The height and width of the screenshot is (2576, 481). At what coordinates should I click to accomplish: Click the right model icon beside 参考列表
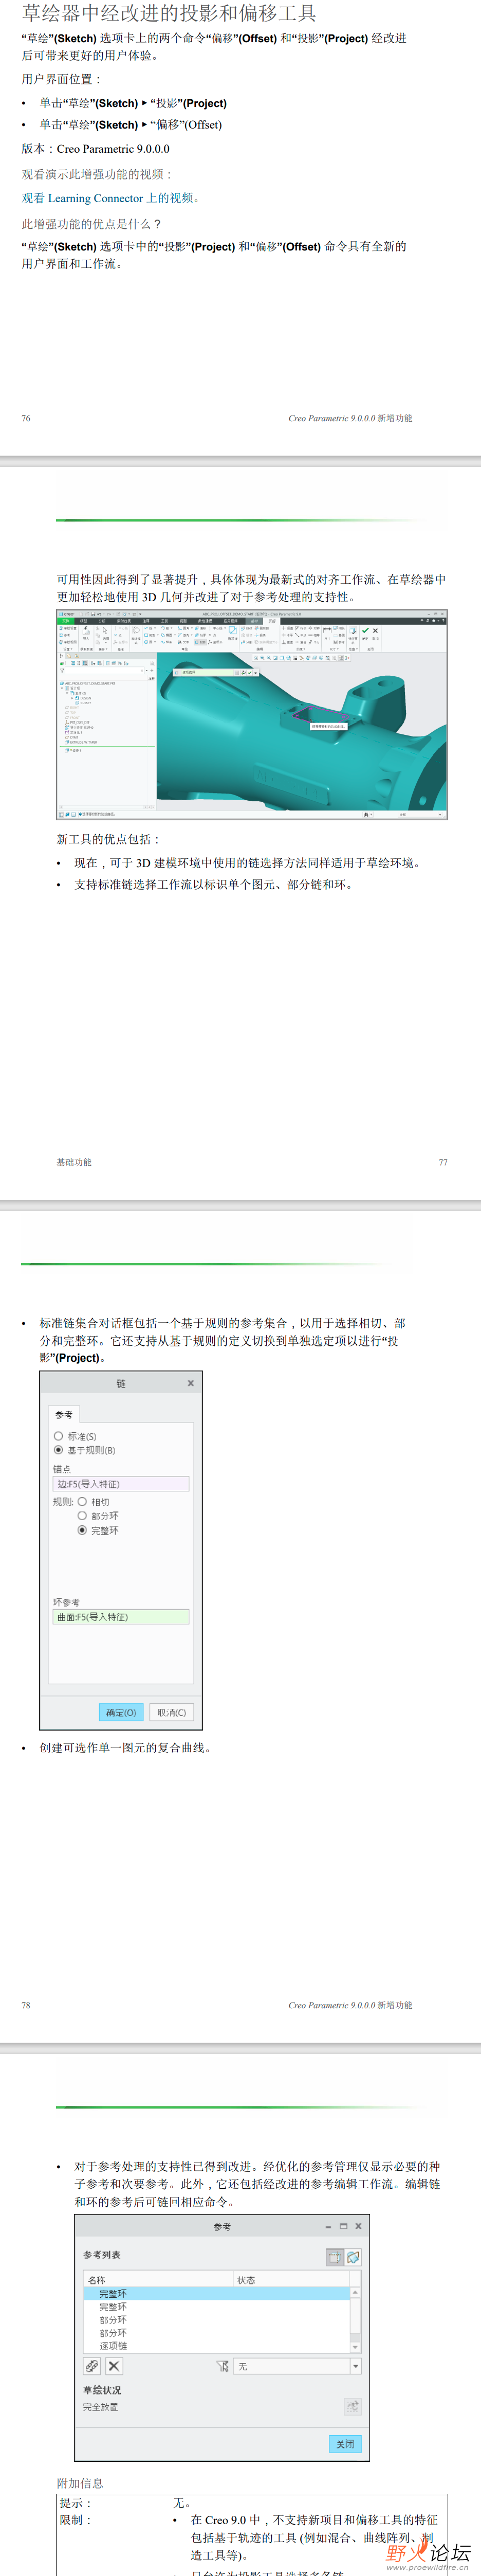[353, 2257]
